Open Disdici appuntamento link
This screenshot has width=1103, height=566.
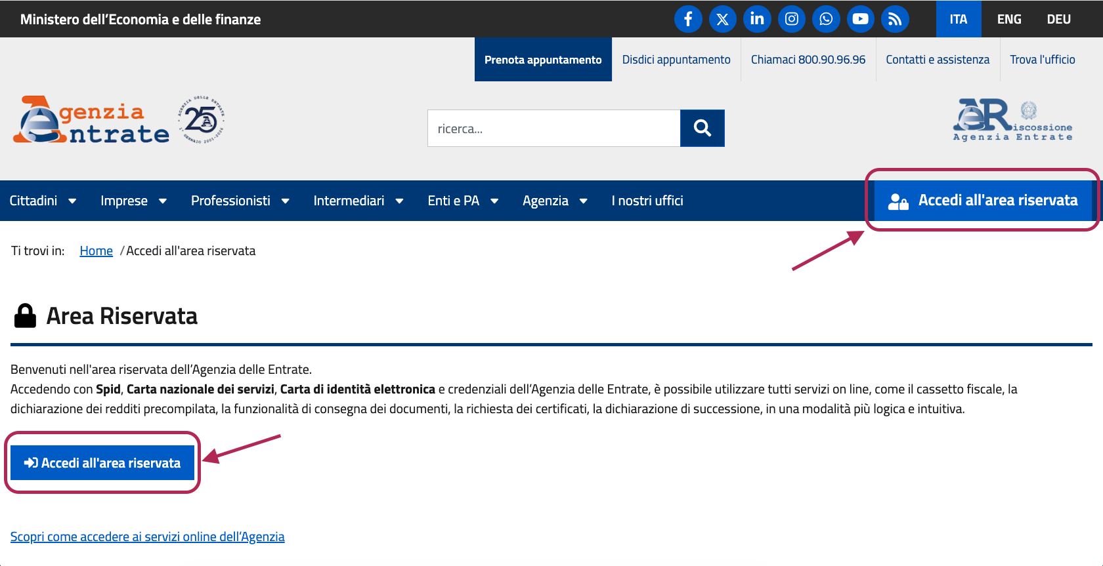pos(676,60)
